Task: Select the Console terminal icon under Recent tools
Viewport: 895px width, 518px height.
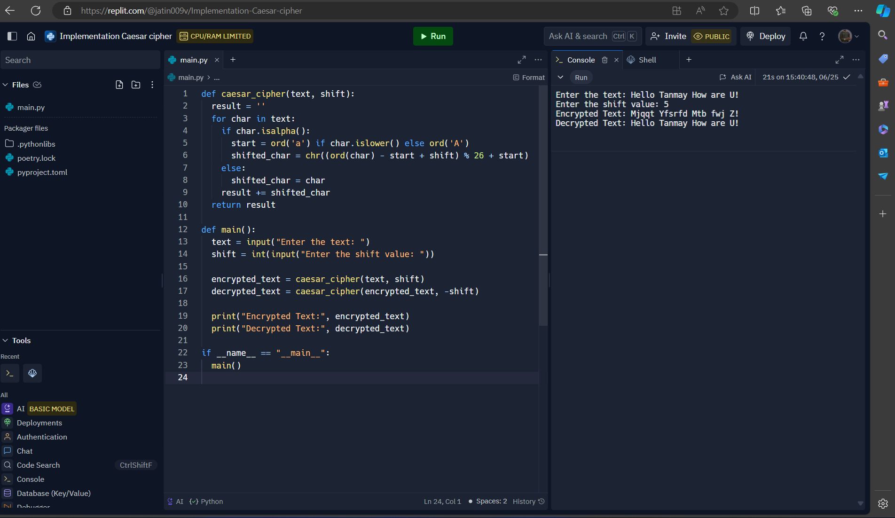Action: 10,373
